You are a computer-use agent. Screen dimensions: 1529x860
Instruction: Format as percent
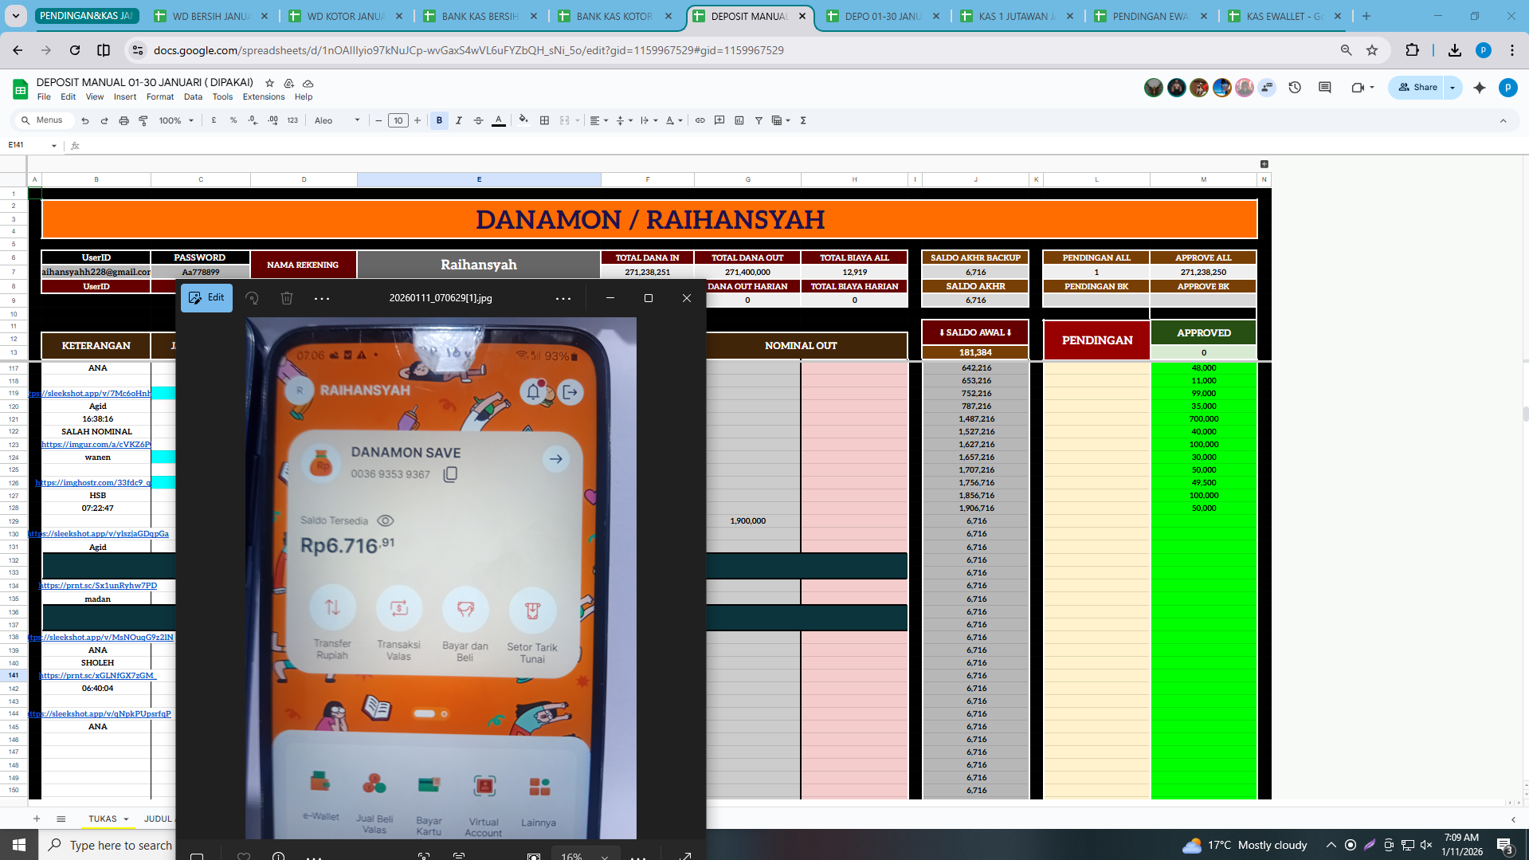[x=233, y=120]
